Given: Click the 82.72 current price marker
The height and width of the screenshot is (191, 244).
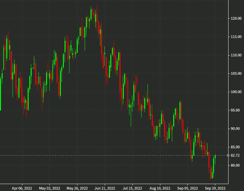Looking at the screenshot, I should coord(228,155).
